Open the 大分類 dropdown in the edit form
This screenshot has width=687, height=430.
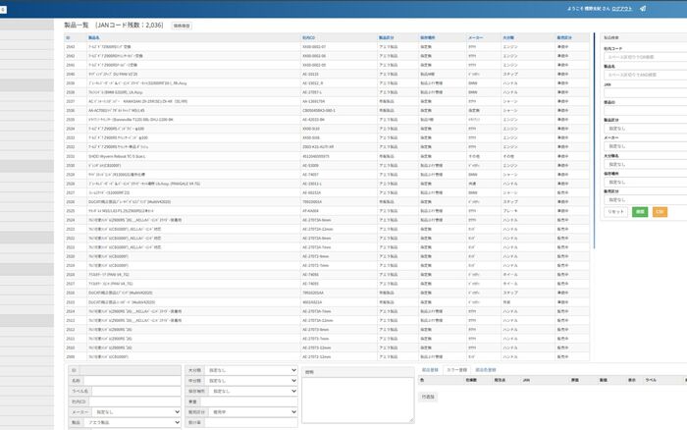251,370
